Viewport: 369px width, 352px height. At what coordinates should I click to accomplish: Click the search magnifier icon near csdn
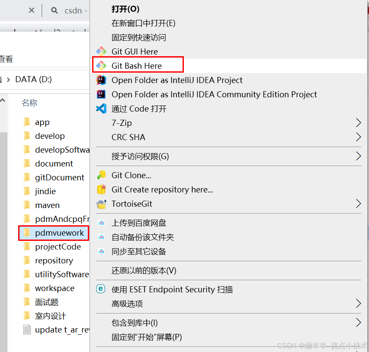click(55, 10)
